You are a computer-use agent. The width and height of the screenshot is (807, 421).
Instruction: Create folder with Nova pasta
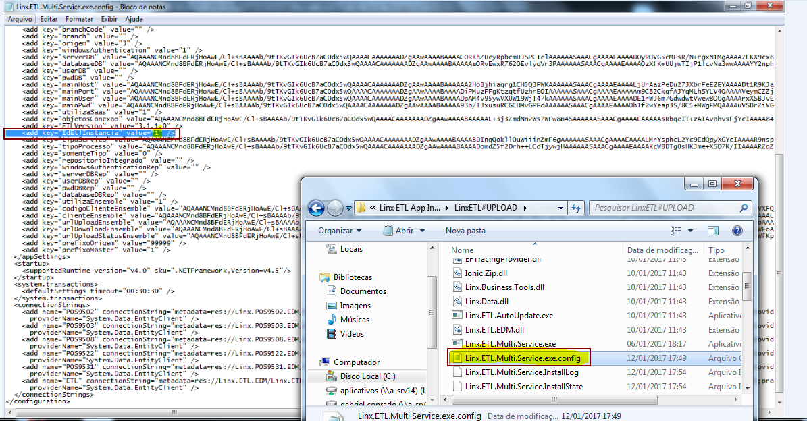tap(465, 231)
